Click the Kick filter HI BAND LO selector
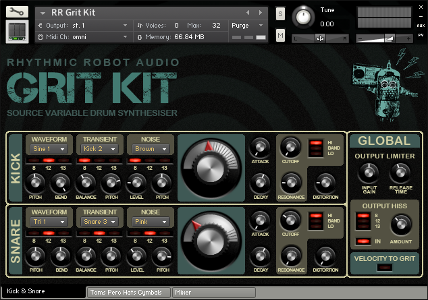This screenshot has height=300, width=428. (x=316, y=148)
